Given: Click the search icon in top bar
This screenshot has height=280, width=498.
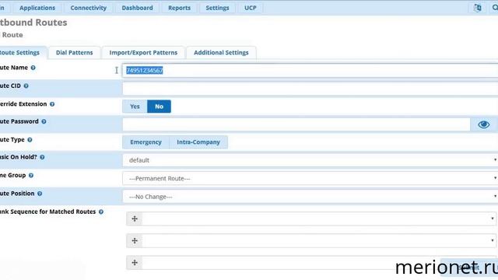Looking at the screenshot, I should [x=495, y=8].
